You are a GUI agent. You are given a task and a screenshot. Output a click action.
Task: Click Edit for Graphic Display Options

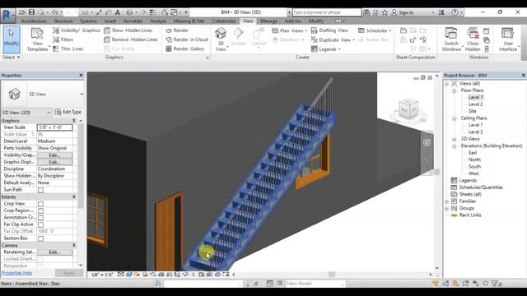coord(54,162)
